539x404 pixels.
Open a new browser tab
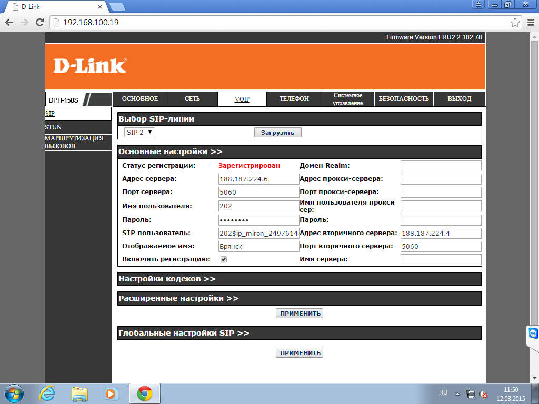(x=117, y=7)
